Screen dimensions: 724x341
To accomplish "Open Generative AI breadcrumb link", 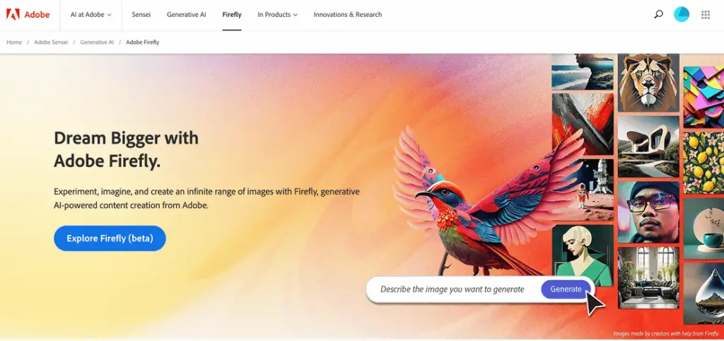I will coord(97,42).
